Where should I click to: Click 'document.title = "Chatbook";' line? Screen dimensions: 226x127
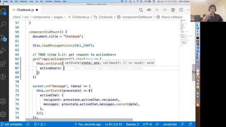(x=58, y=36)
